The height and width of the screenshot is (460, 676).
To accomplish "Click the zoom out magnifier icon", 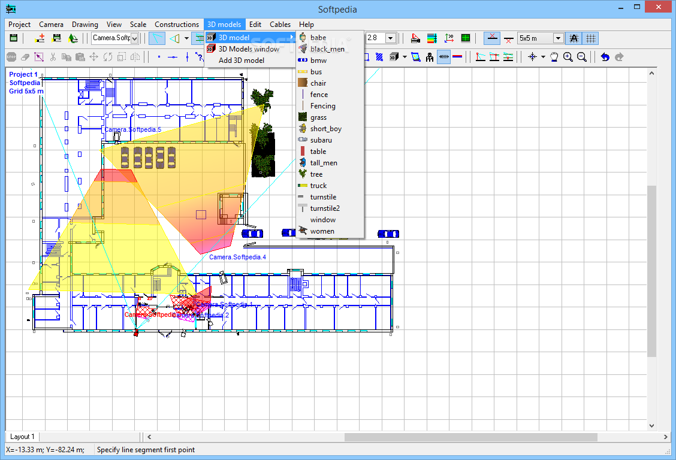I will (581, 57).
